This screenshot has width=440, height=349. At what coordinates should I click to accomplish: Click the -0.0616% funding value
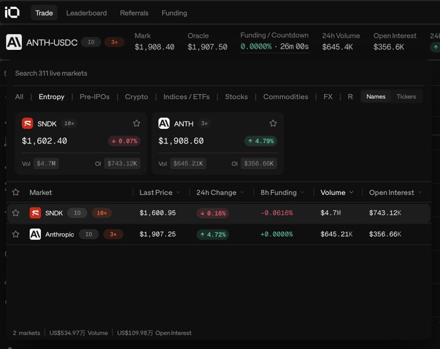pos(277,213)
